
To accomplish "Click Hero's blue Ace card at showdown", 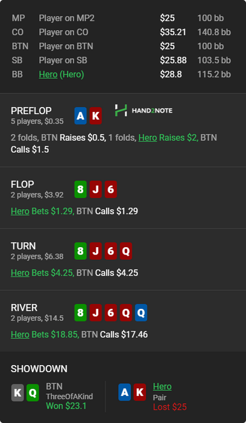I will (125, 392).
